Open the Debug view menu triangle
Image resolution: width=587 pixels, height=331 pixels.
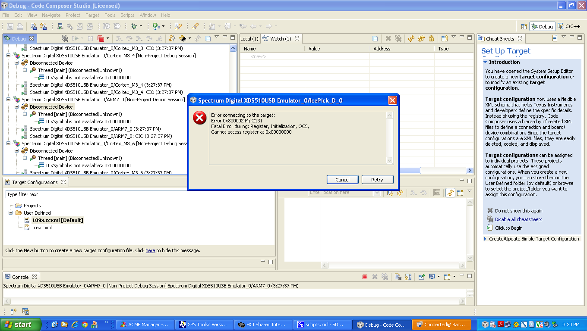coord(217,37)
